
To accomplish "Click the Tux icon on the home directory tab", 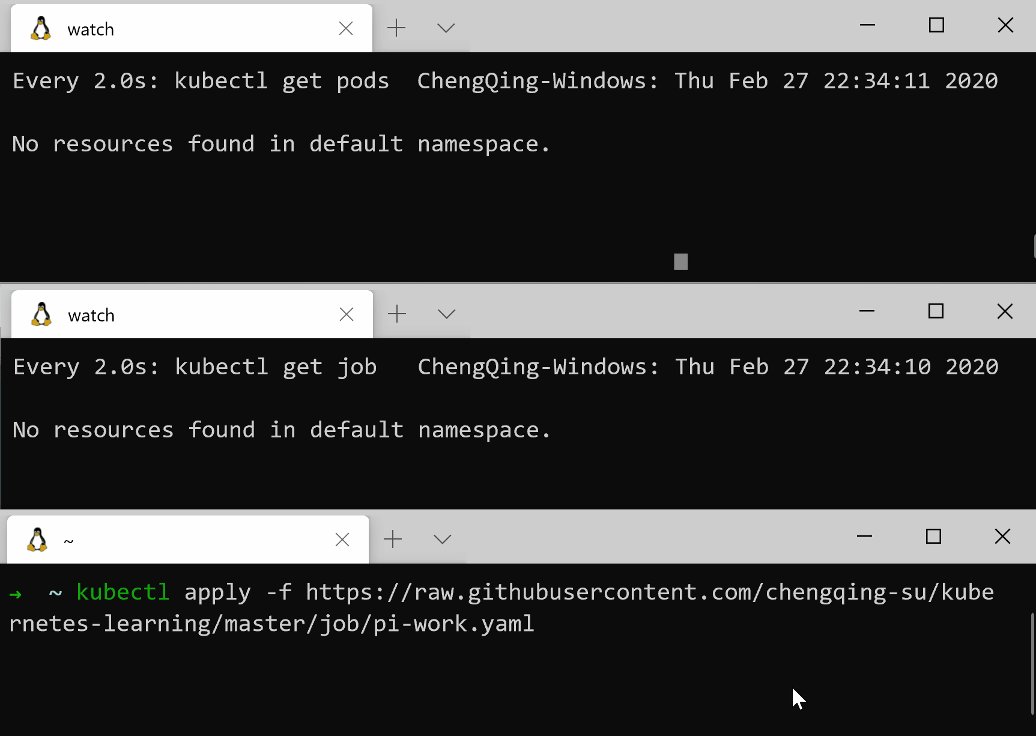I will (37, 540).
